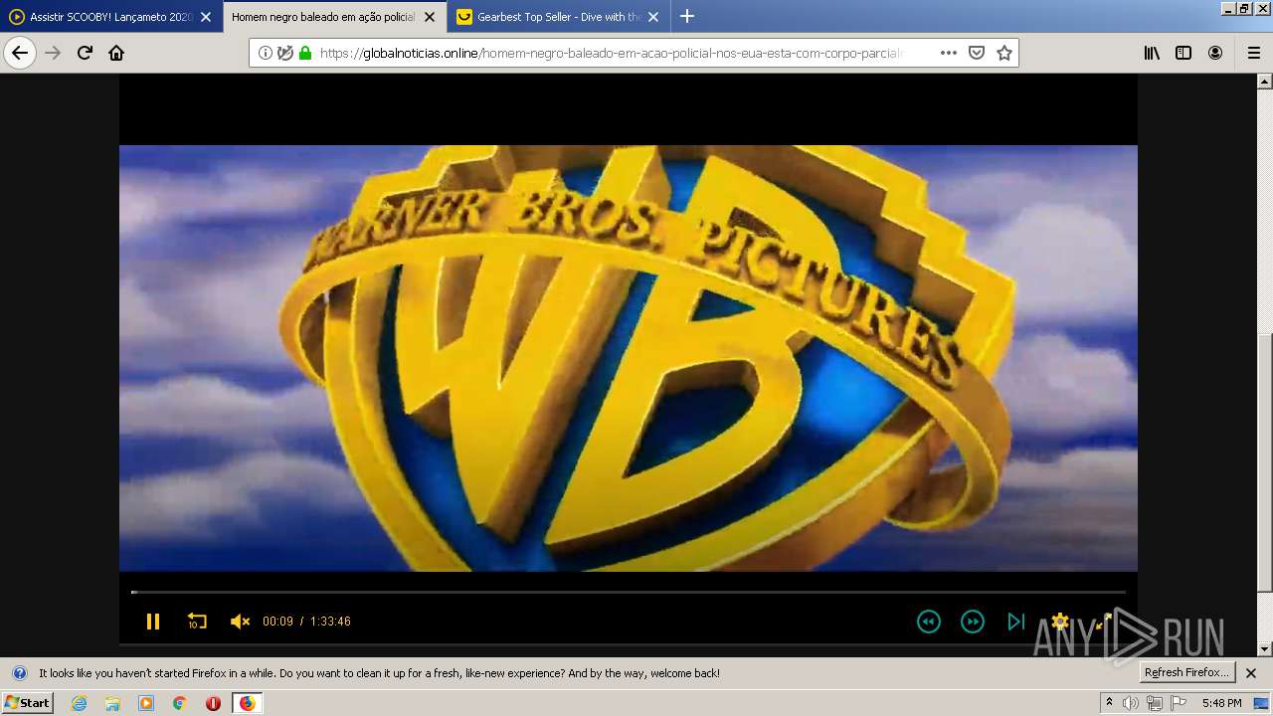Seek on the video progress bar
The image size is (1273, 716).
click(x=629, y=592)
